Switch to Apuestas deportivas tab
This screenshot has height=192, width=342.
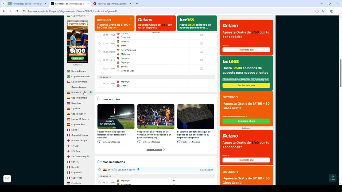coord(112,4)
